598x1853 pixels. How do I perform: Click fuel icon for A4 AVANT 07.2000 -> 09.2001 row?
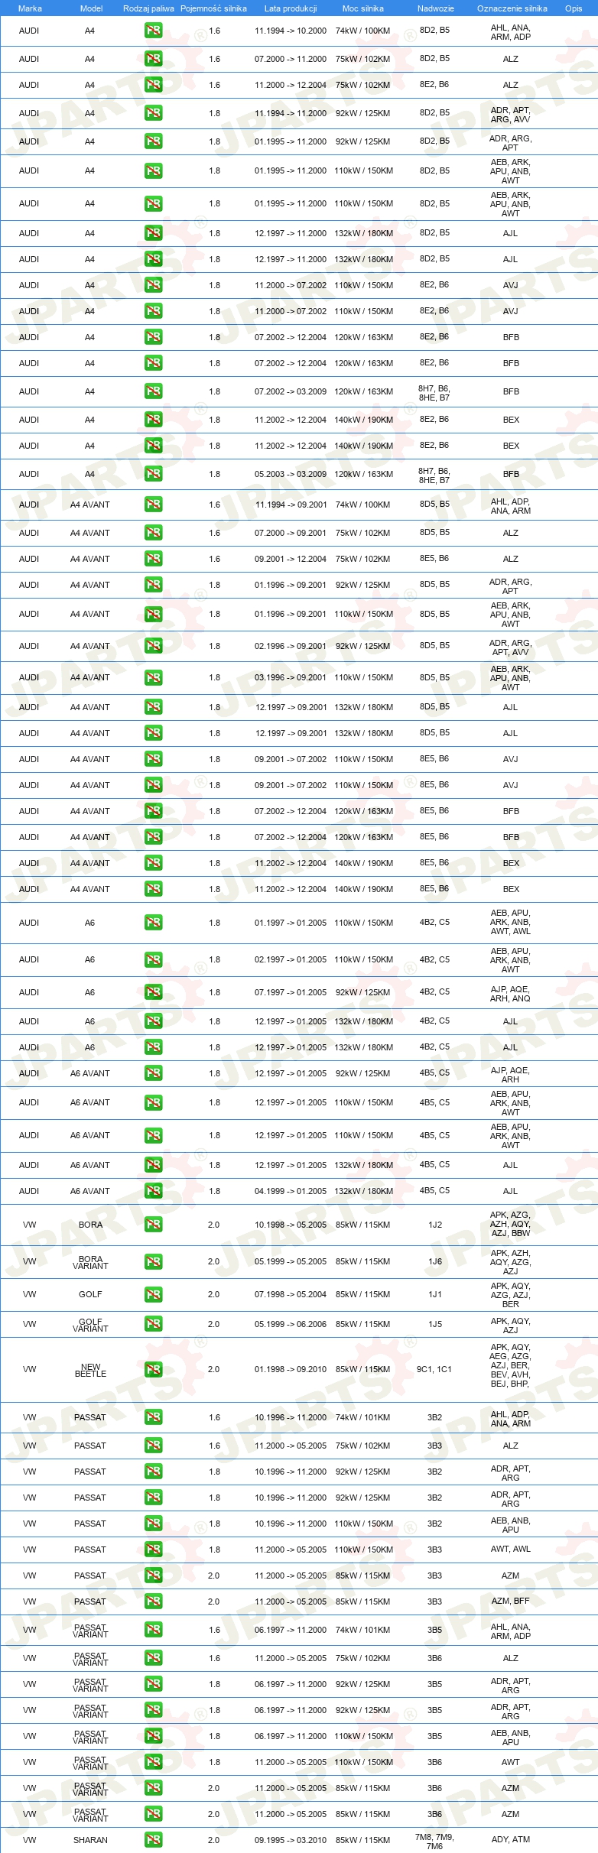tap(153, 533)
